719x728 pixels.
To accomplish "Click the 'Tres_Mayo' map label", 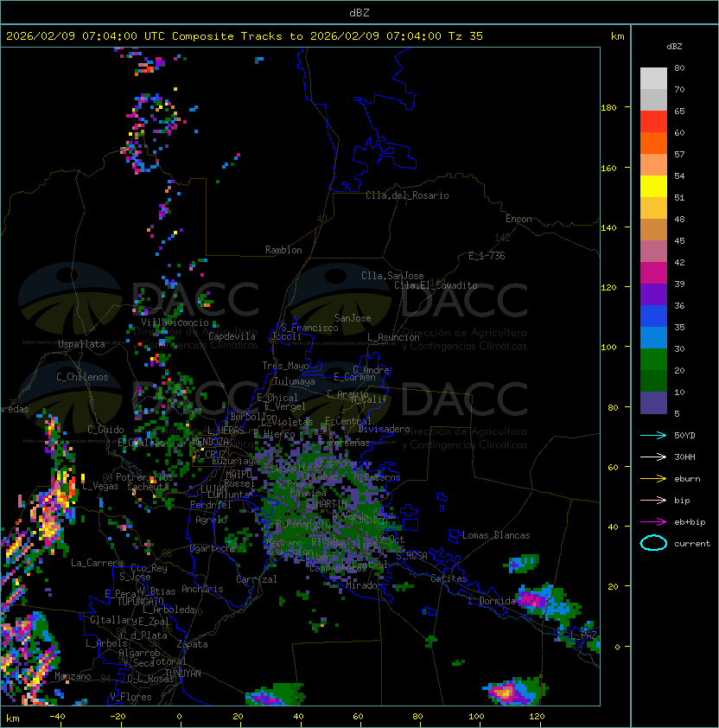I will [x=285, y=366].
